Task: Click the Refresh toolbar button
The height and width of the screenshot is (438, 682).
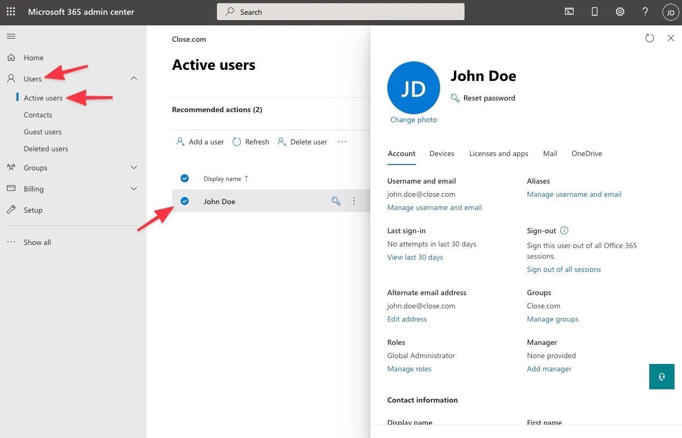Action: [251, 142]
